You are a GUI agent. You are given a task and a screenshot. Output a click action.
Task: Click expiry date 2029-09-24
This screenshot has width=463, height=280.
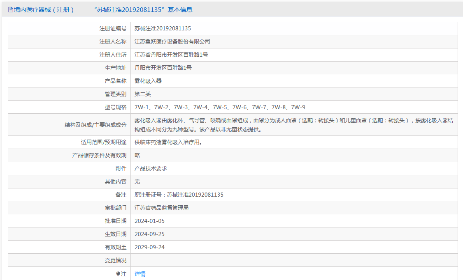(149, 247)
